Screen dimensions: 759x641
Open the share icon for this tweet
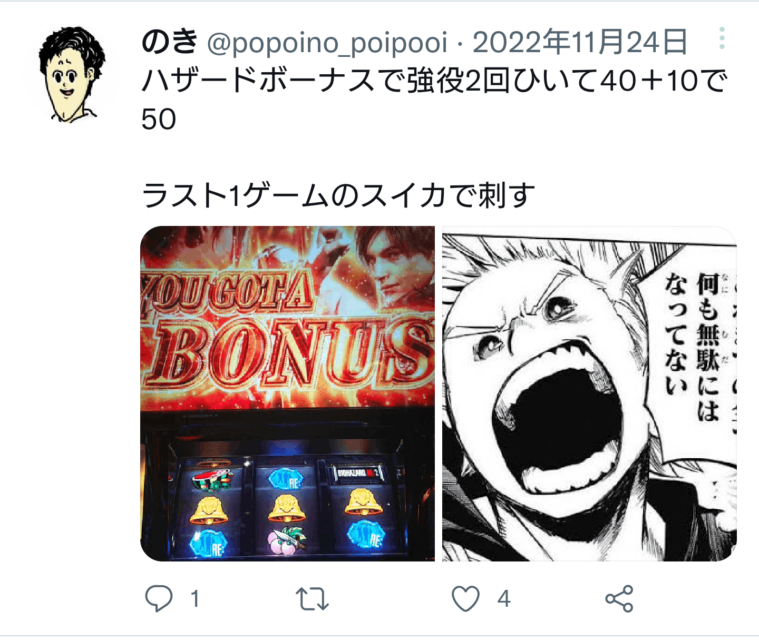[619, 599]
